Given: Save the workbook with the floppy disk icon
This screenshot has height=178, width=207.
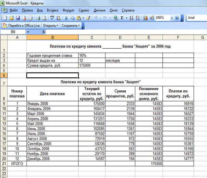Looking at the screenshot, I should [x=18, y=18].
